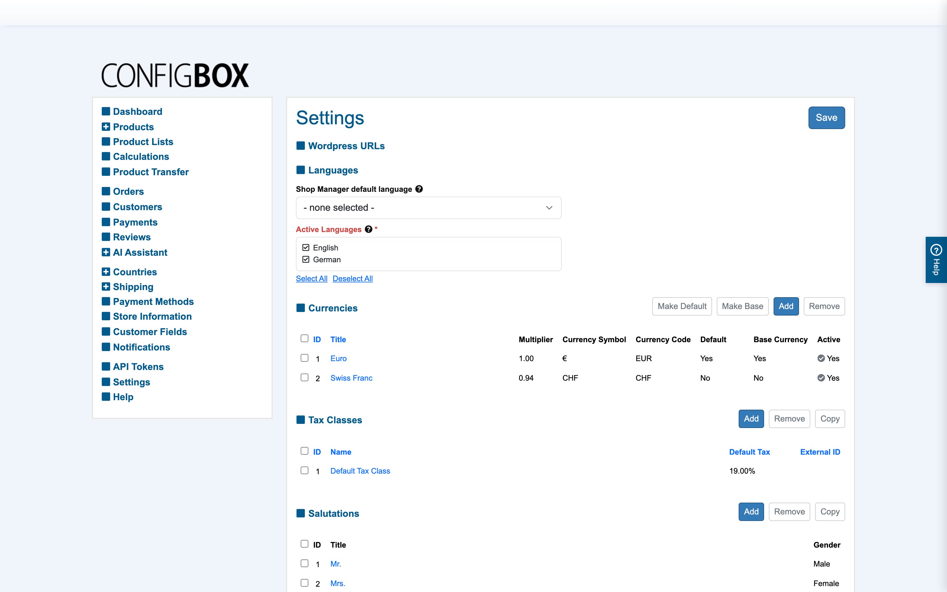Viewport: 947px width, 592px height.
Task: Click the Deselect All languages link
Action: pos(352,278)
